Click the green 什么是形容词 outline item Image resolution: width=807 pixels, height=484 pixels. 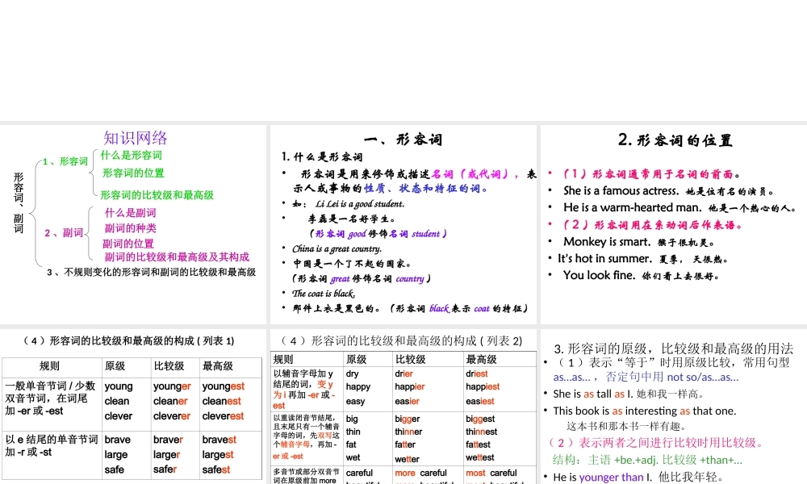(131, 155)
